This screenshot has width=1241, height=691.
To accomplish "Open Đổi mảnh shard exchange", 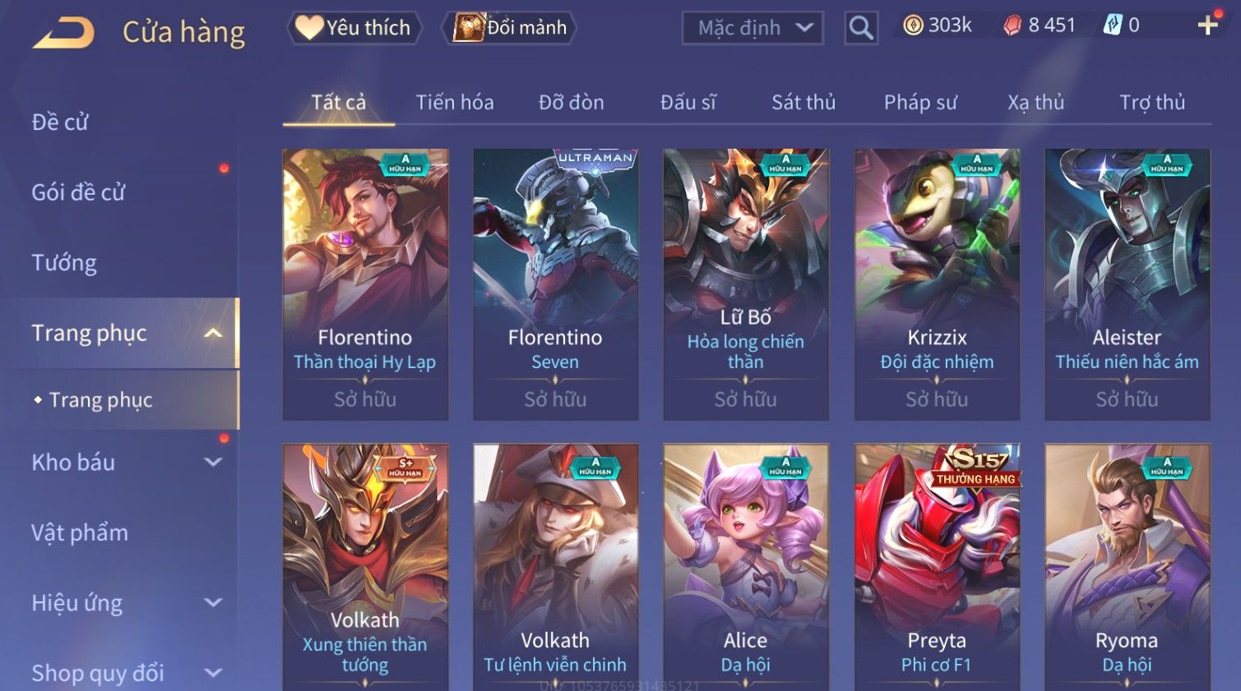I will [510, 28].
